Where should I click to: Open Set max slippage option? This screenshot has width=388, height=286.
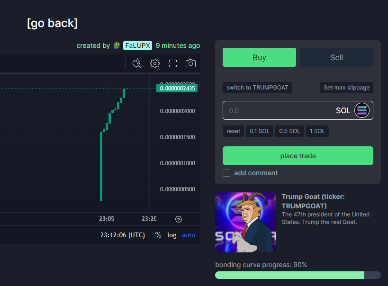346,88
